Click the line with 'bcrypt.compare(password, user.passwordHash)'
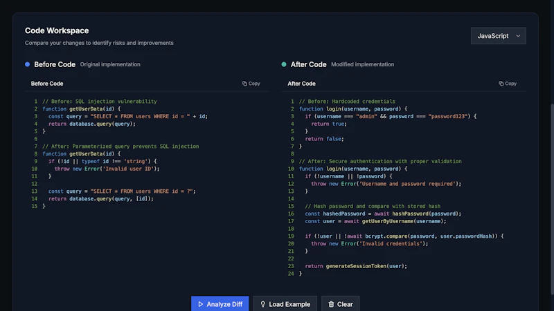The image size is (554, 311). coord(404,236)
